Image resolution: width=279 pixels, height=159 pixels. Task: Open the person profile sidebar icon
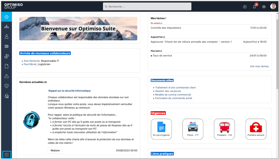7,37
